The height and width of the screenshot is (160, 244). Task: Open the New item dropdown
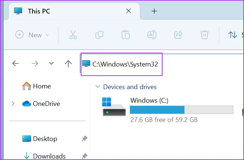pyautogui.click(x=32, y=35)
